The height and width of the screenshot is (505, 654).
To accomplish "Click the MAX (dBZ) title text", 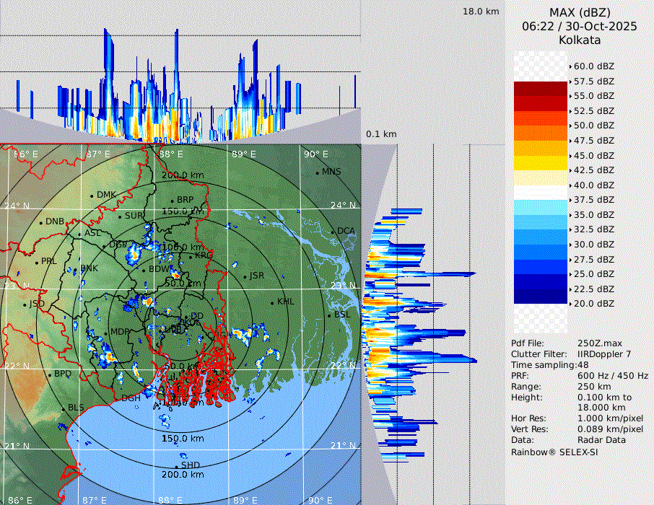I will pyautogui.click(x=580, y=12).
